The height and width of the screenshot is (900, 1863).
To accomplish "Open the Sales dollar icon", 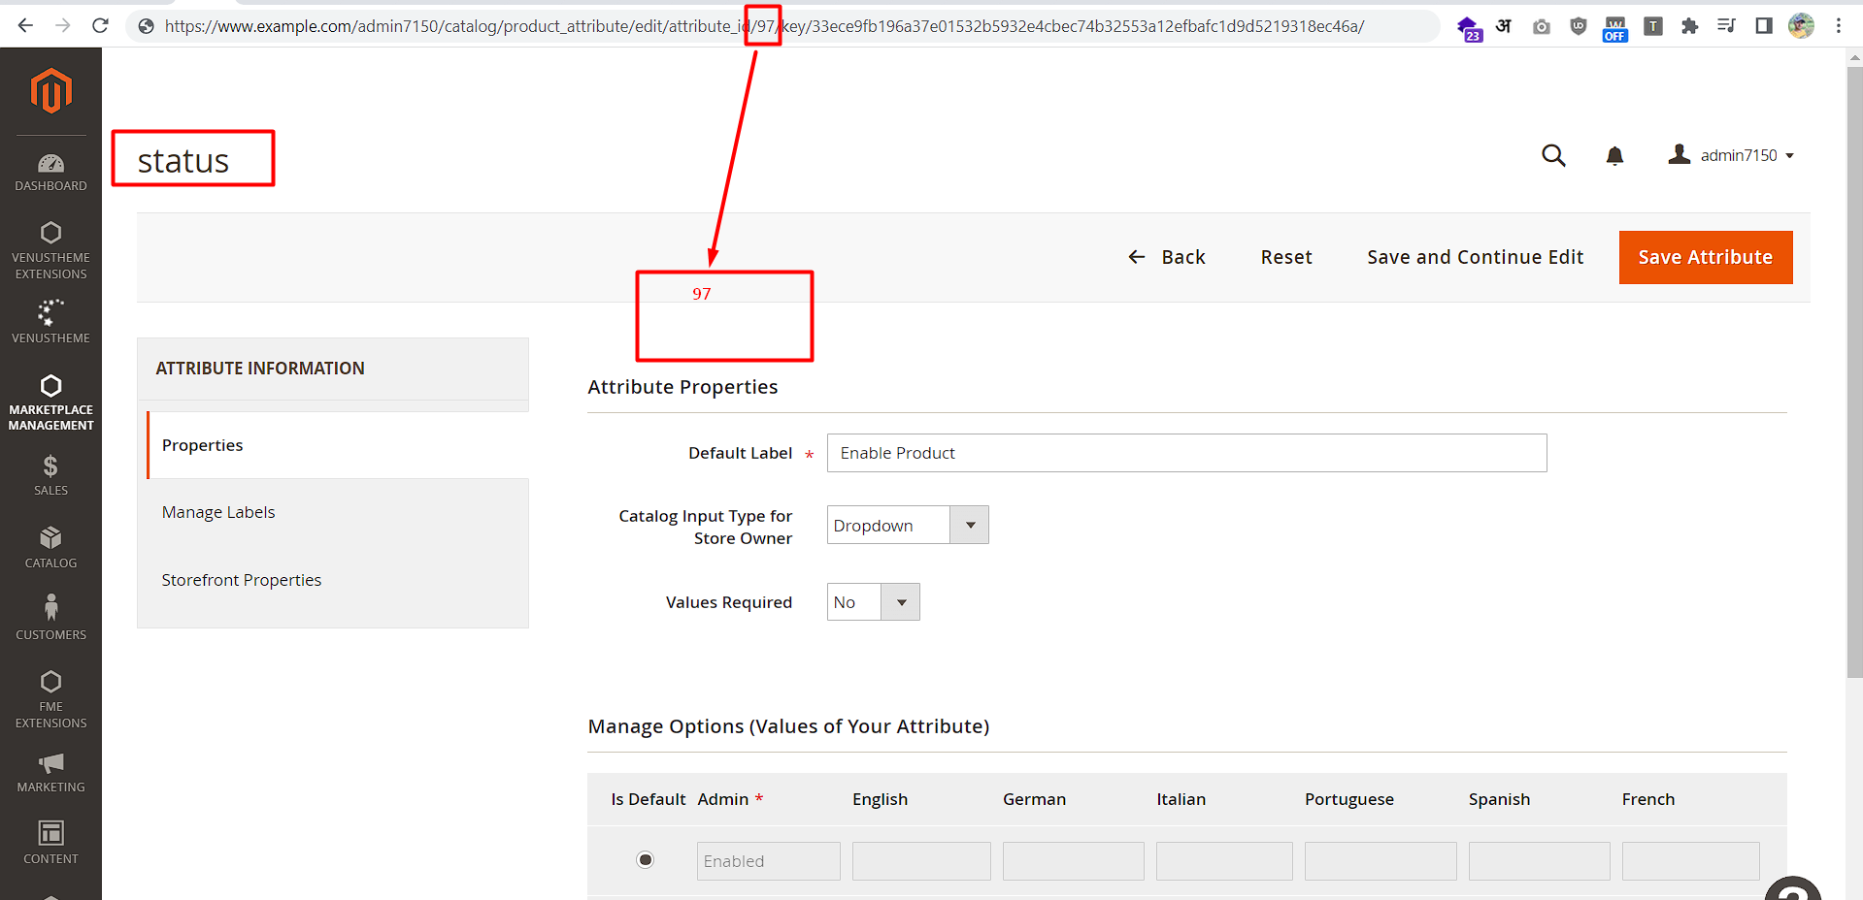I will point(50,472).
